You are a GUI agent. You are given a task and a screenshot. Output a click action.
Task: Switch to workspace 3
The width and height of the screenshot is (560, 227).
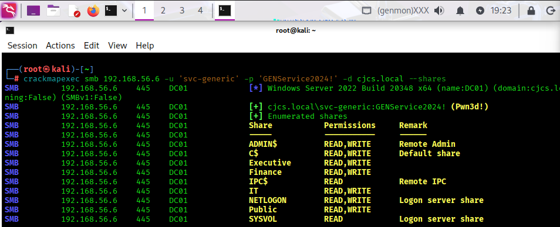tap(182, 11)
